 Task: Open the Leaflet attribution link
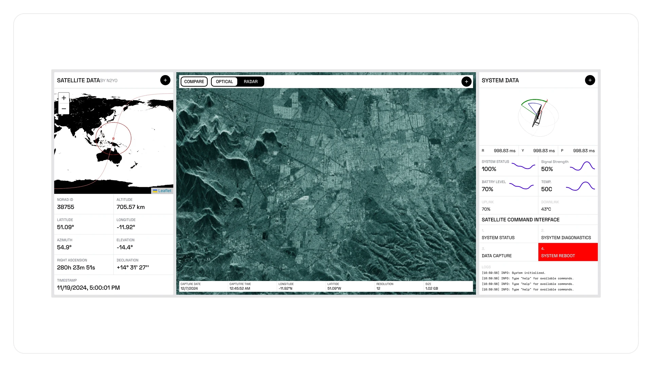(x=165, y=191)
